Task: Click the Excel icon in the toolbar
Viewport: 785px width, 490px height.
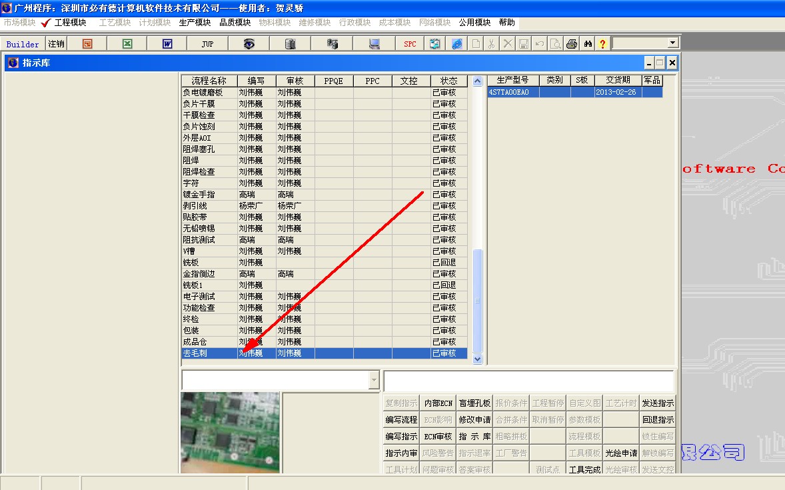Action: (127, 44)
